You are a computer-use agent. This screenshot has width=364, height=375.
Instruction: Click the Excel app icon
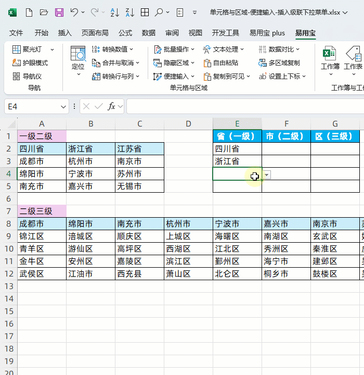pyautogui.click(x=12, y=12)
